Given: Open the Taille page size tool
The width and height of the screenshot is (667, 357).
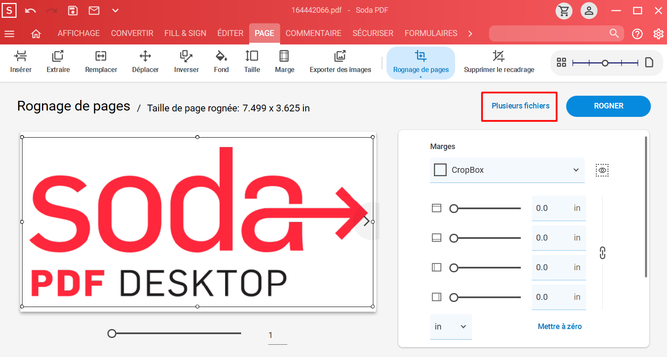Looking at the screenshot, I should [252, 62].
